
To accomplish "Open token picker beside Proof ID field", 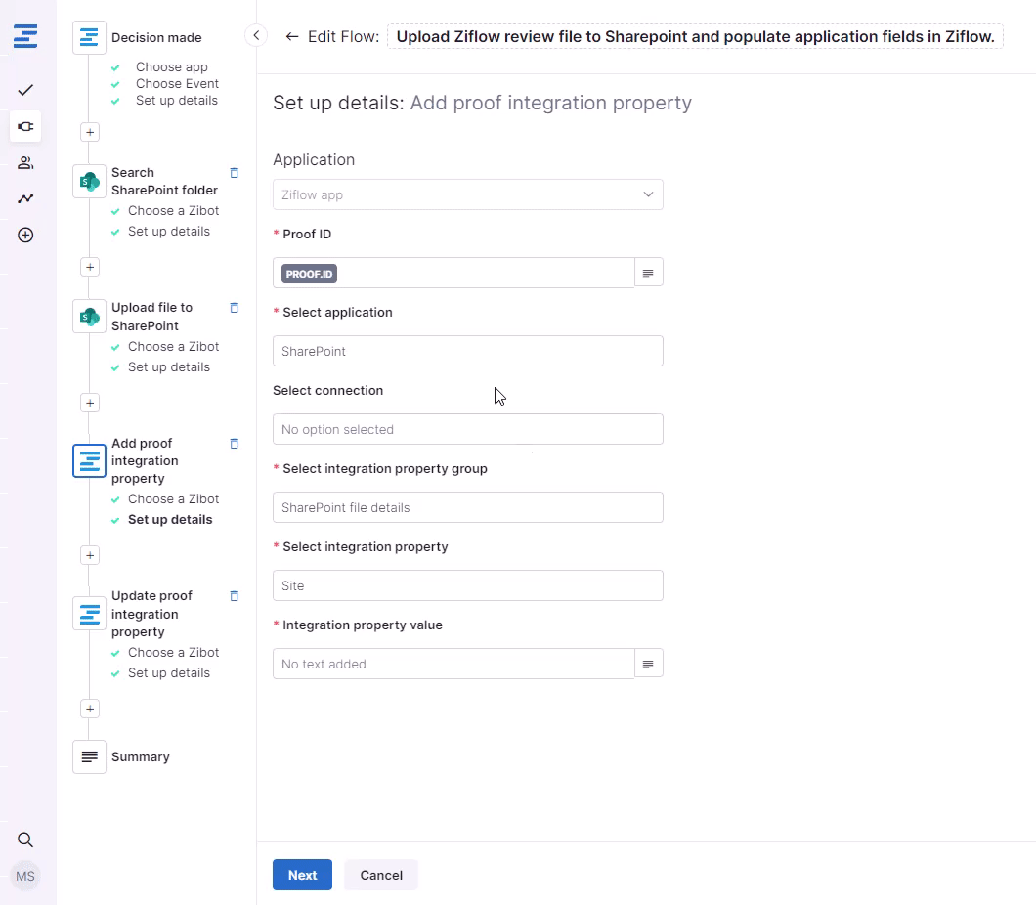I will tap(648, 273).
